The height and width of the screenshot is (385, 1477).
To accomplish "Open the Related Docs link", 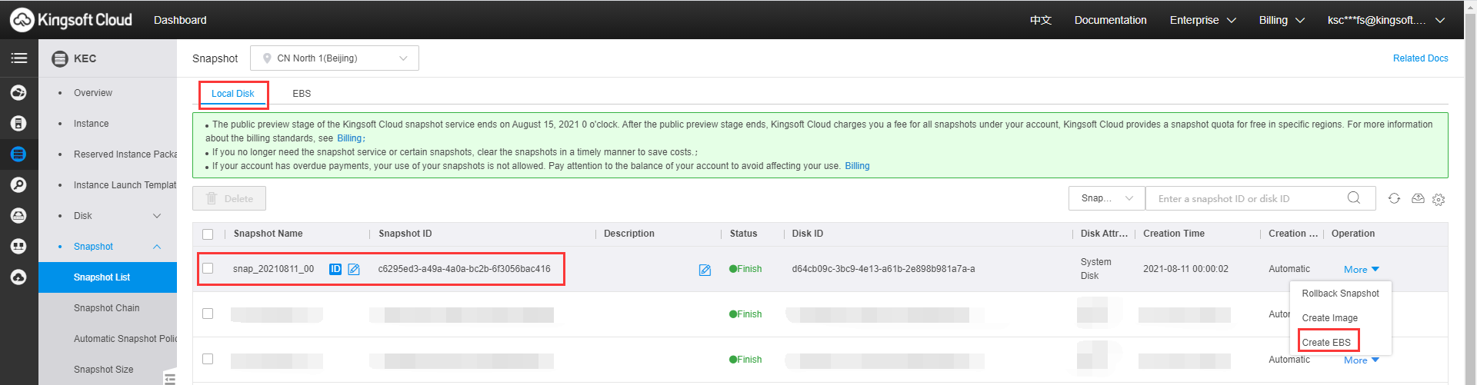I will [x=1420, y=58].
